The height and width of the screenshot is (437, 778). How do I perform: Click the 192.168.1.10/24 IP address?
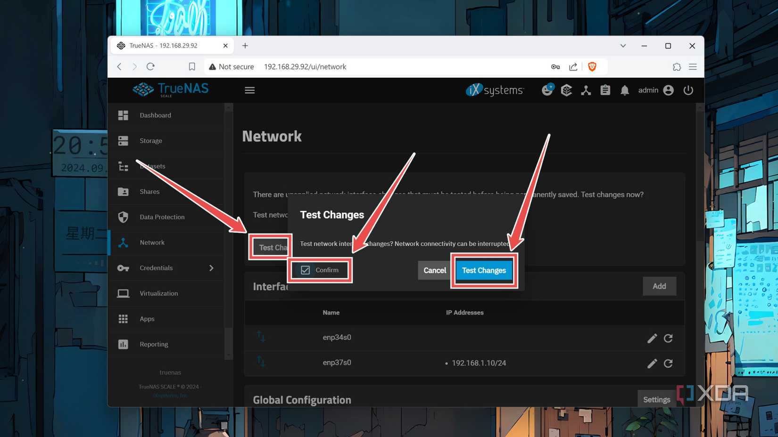click(479, 363)
